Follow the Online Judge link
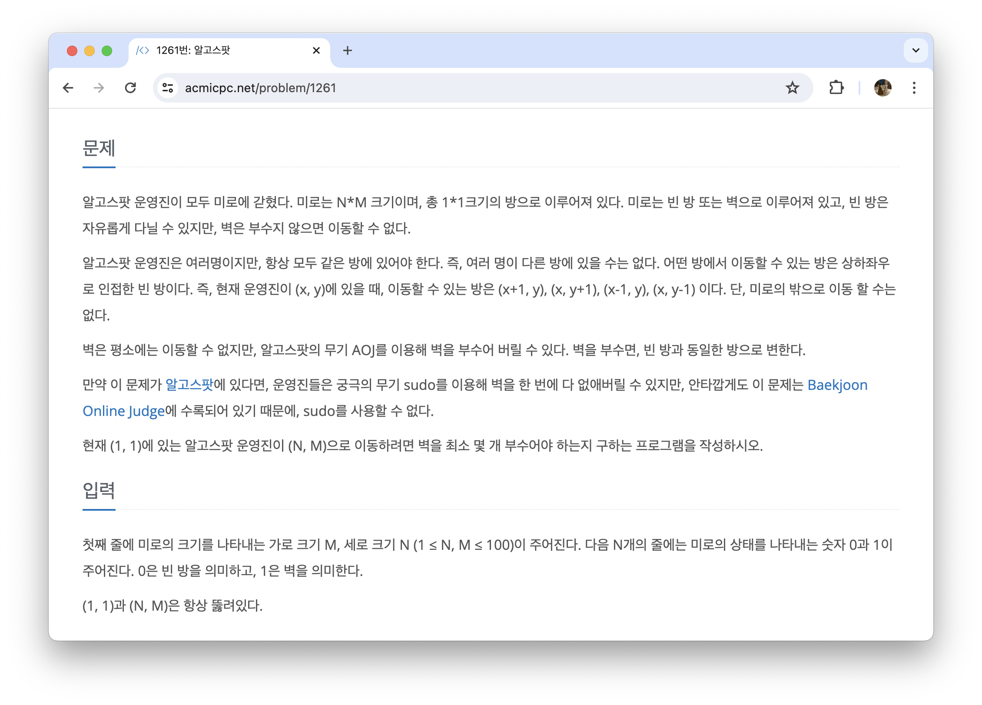This screenshot has width=982, height=705. tap(124, 411)
